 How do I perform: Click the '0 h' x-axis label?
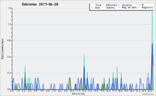click(12, 91)
